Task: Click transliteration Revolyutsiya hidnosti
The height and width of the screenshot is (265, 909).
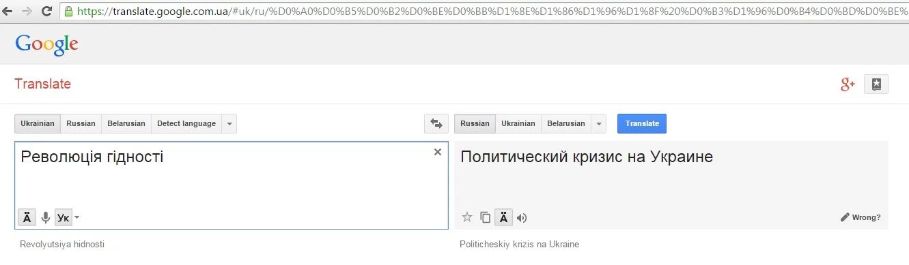Action: (x=62, y=244)
